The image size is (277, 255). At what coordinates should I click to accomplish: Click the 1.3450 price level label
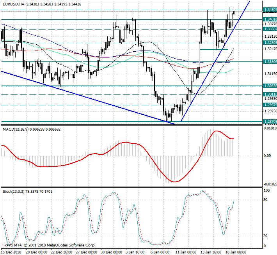270,10
